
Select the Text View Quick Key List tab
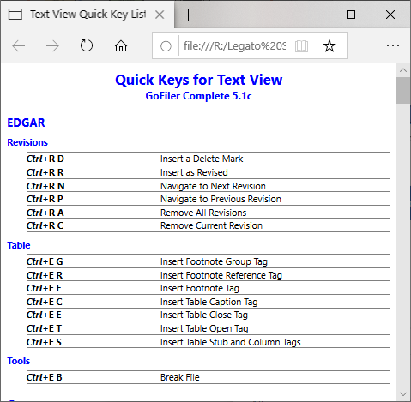pos(88,15)
